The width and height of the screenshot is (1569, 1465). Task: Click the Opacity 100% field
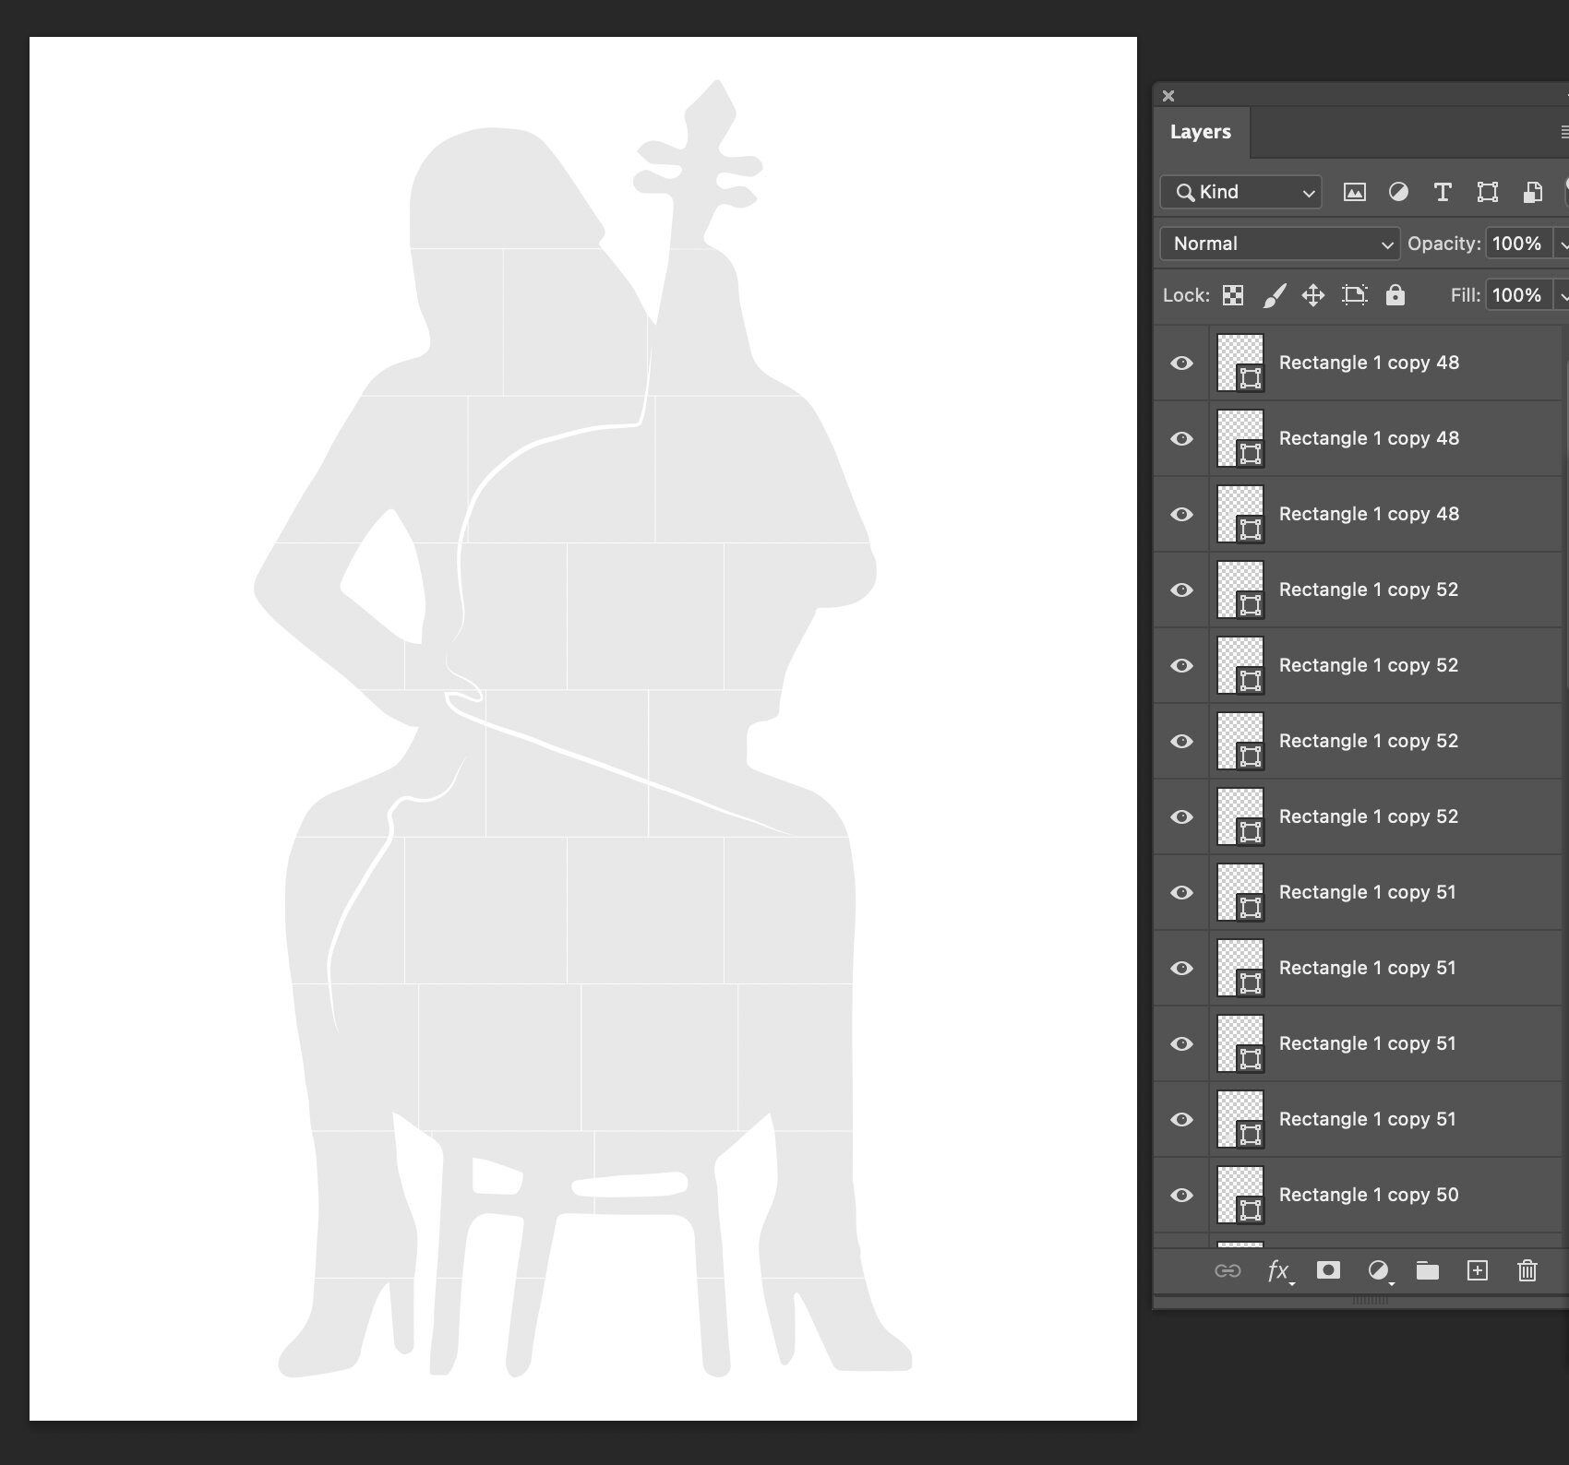[1517, 244]
